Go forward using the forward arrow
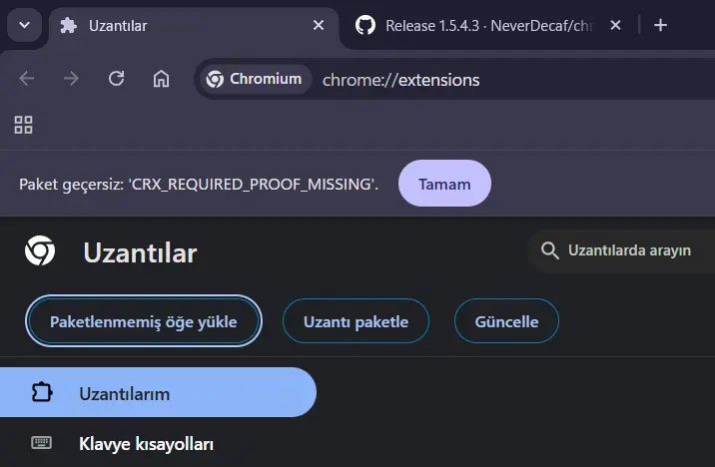The image size is (715, 467). (x=71, y=79)
